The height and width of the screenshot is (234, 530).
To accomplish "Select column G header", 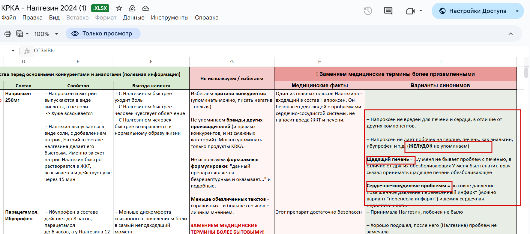I will 232,62.
